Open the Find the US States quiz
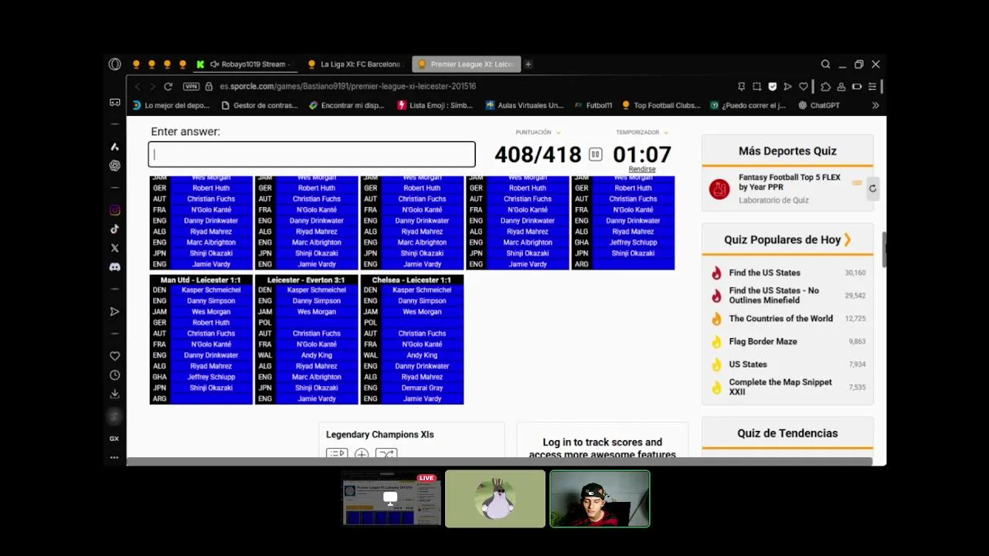Image resolution: width=989 pixels, height=556 pixels. click(765, 273)
